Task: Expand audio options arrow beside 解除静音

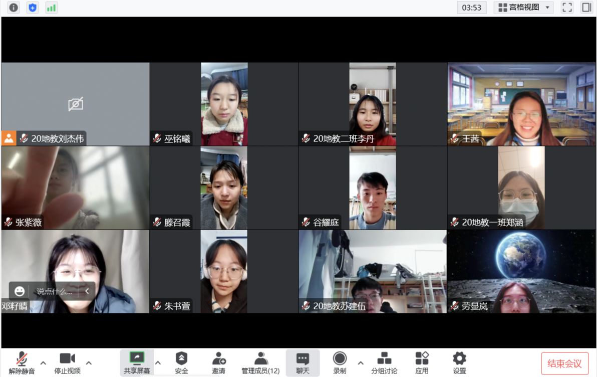Action: [43, 363]
